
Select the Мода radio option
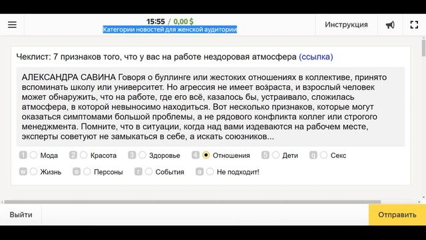pos(34,155)
